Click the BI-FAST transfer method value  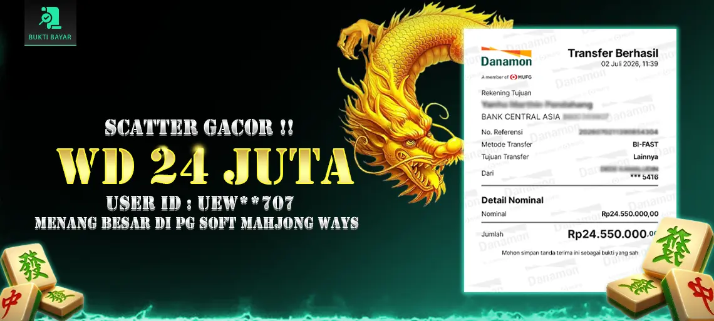click(646, 145)
